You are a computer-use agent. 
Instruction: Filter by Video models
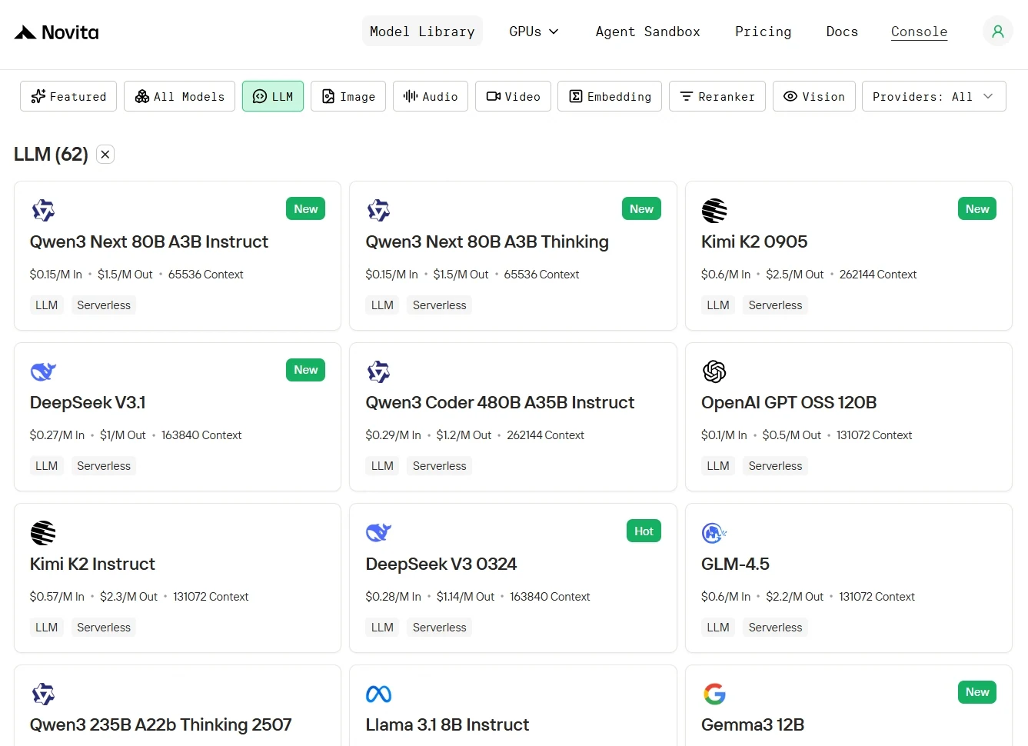pos(513,96)
